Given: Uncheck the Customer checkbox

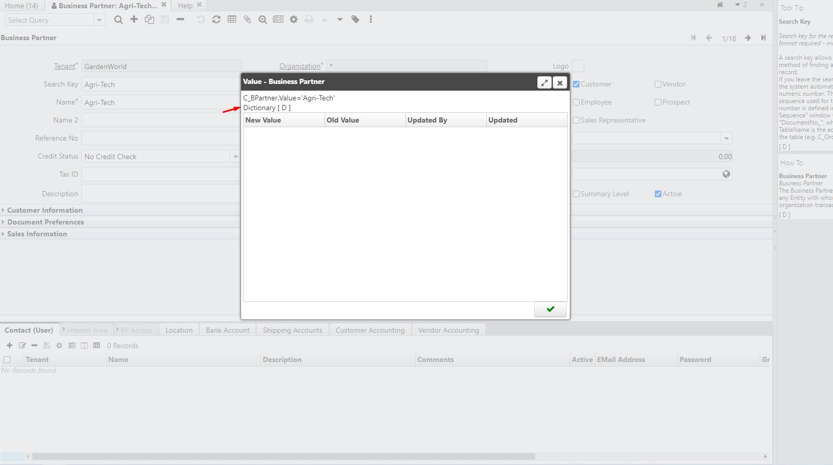Looking at the screenshot, I should pyautogui.click(x=576, y=84).
